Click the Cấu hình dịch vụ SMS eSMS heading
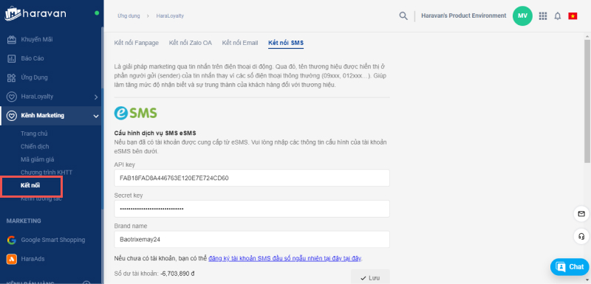 pos(155,134)
